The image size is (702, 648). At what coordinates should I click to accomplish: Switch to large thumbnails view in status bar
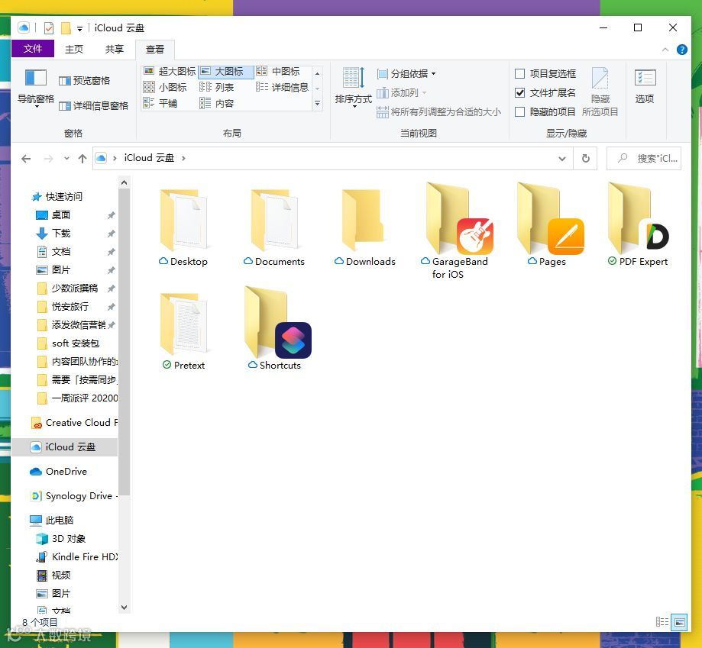pos(680,621)
